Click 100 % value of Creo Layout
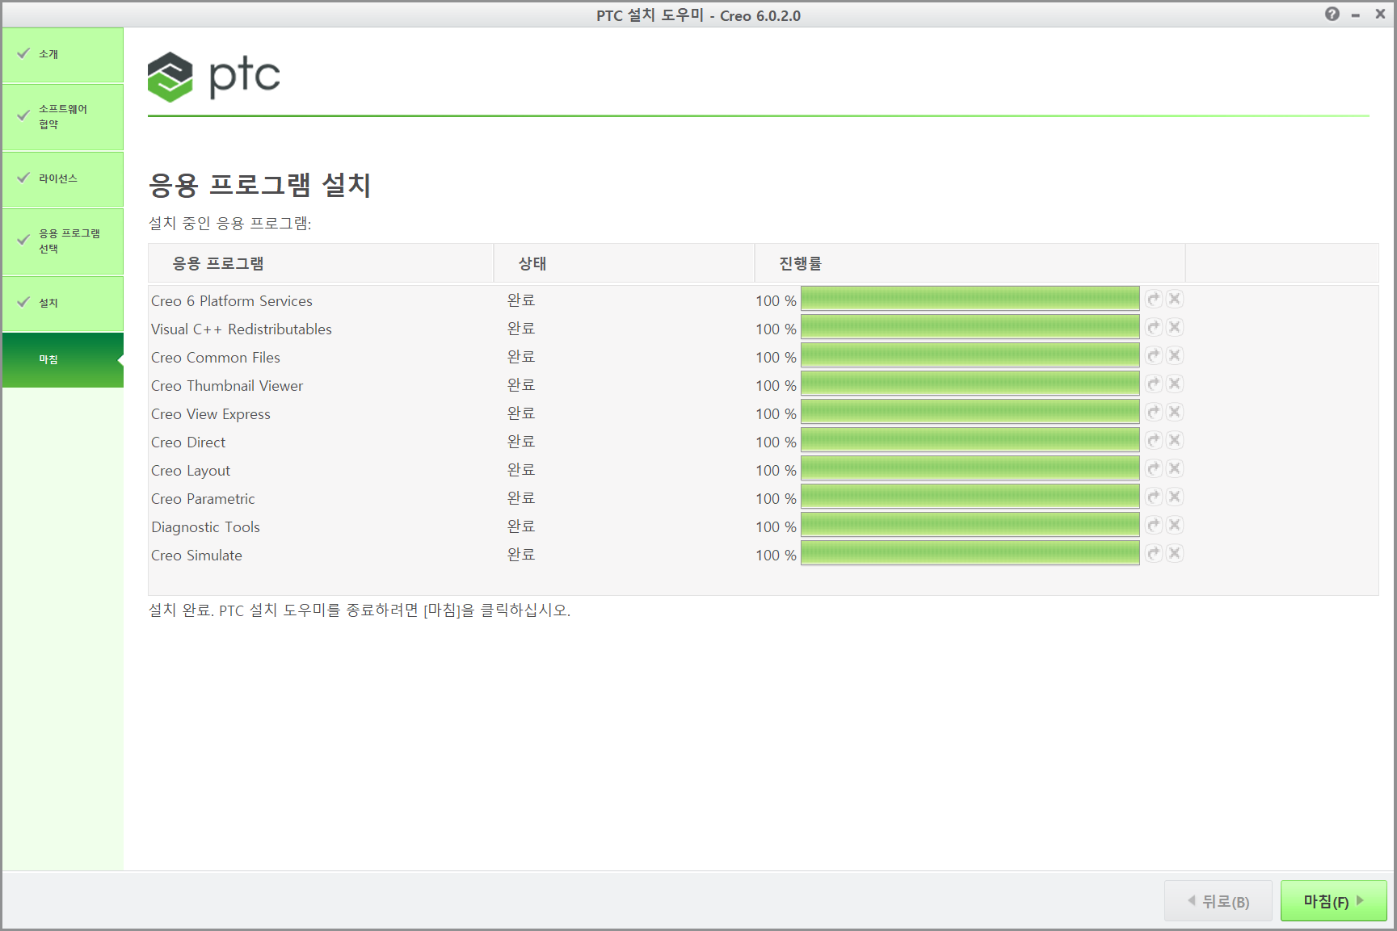 [776, 471]
